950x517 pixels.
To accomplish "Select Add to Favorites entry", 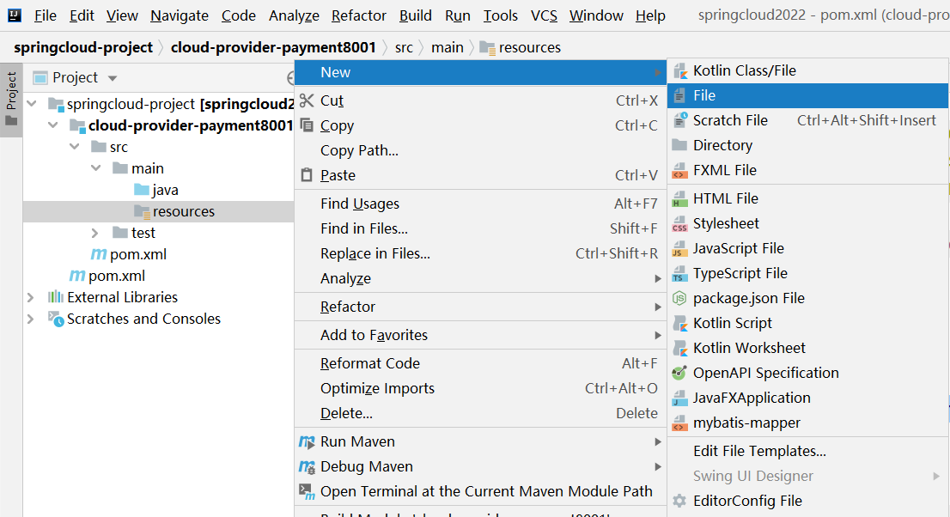I will [480, 335].
